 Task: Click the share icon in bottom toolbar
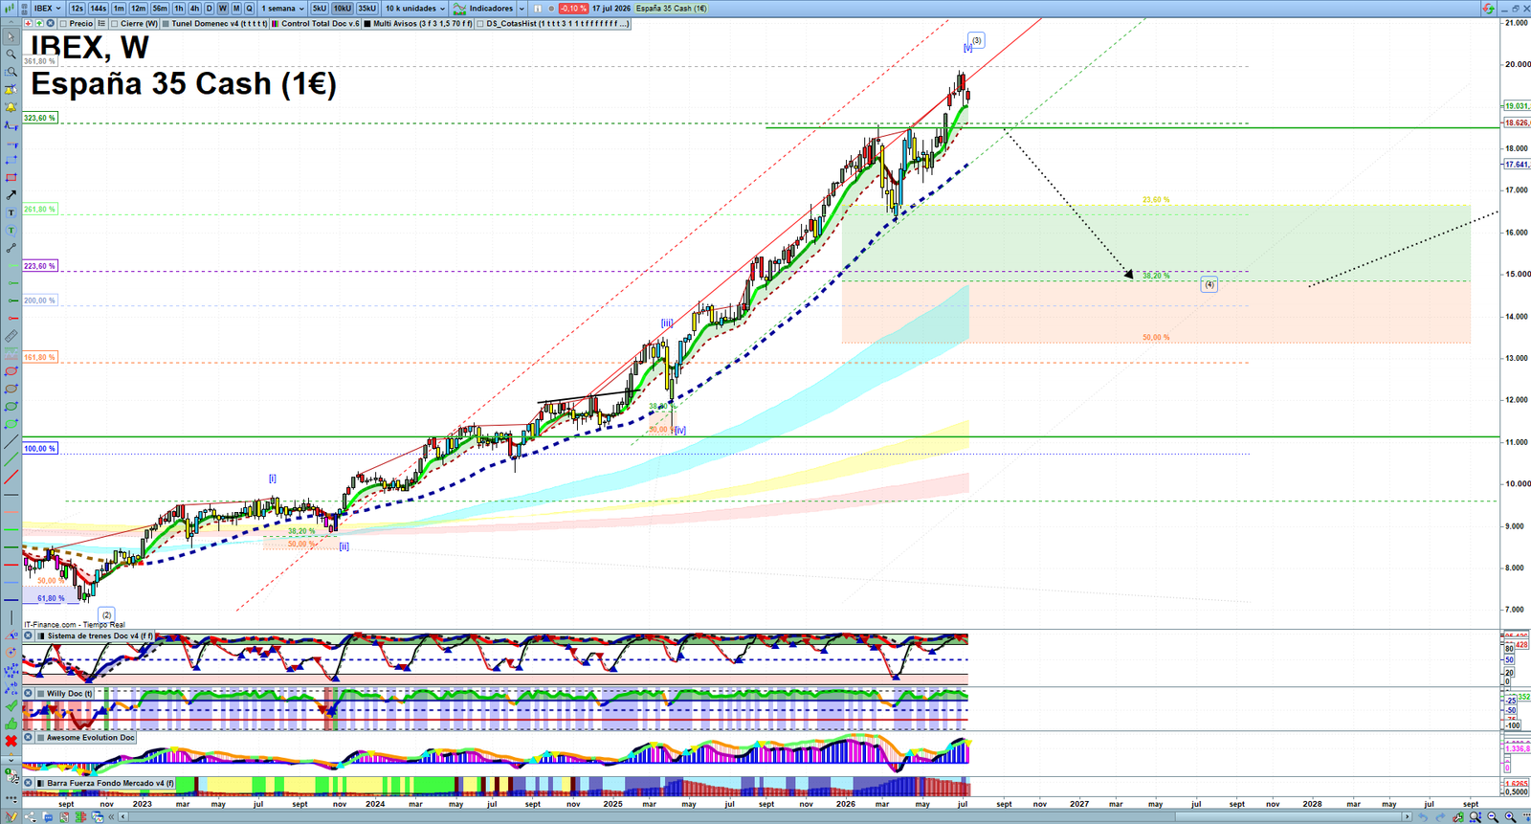[x=30, y=816]
